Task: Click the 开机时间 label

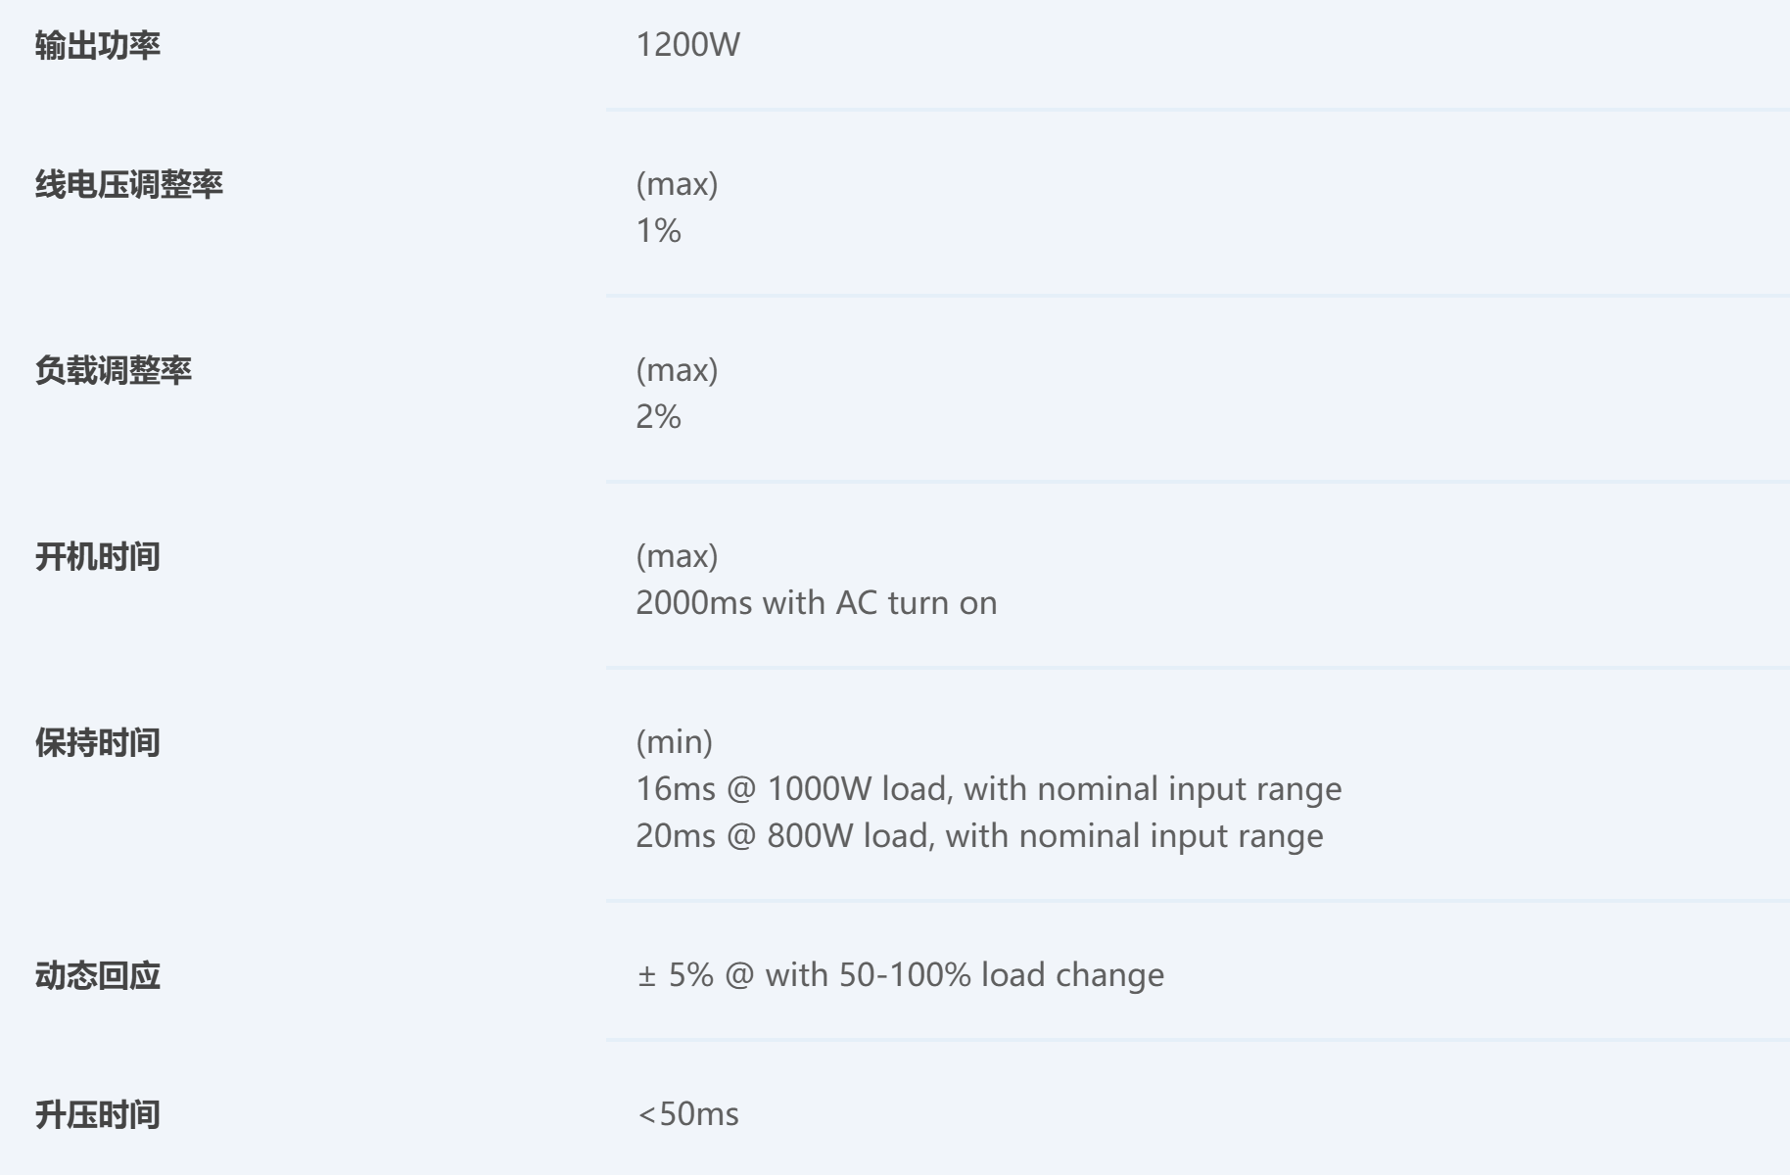Action: [98, 557]
